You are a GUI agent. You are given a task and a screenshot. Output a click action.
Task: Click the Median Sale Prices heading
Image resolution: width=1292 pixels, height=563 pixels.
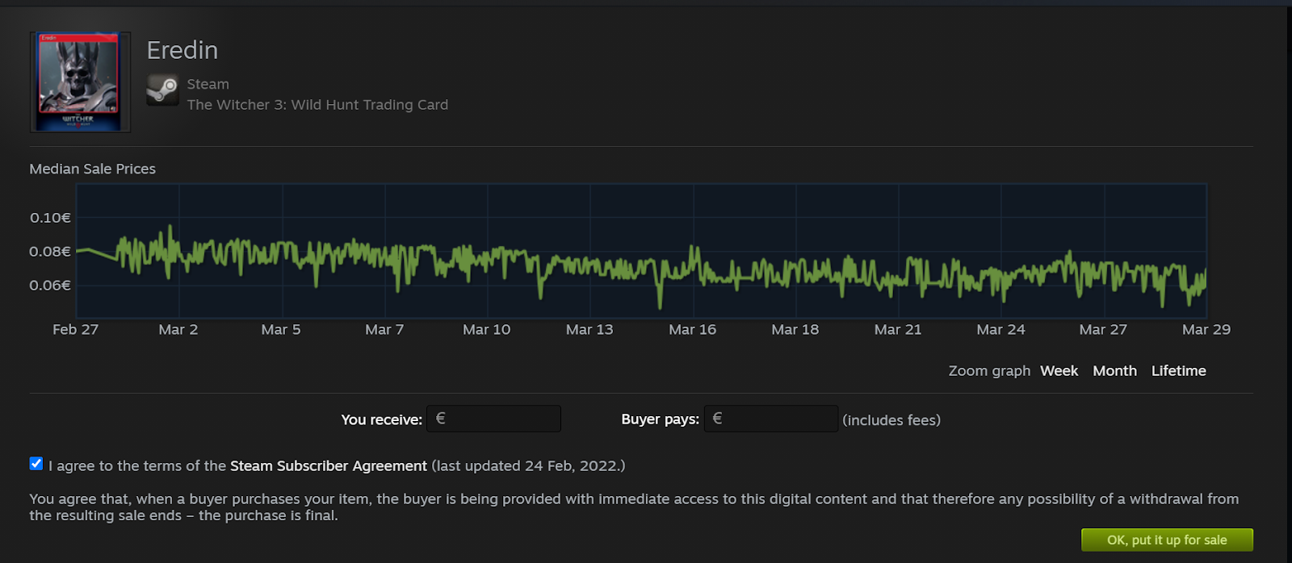tap(93, 169)
